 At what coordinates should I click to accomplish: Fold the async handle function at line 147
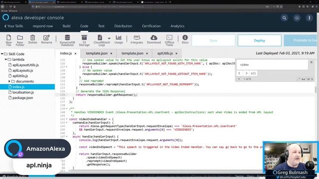pyautogui.click(x=67, y=137)
